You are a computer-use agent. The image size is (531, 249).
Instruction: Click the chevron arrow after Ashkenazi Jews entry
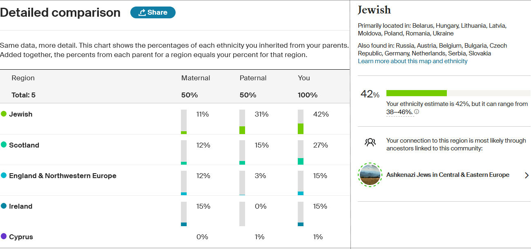[527, 175]
